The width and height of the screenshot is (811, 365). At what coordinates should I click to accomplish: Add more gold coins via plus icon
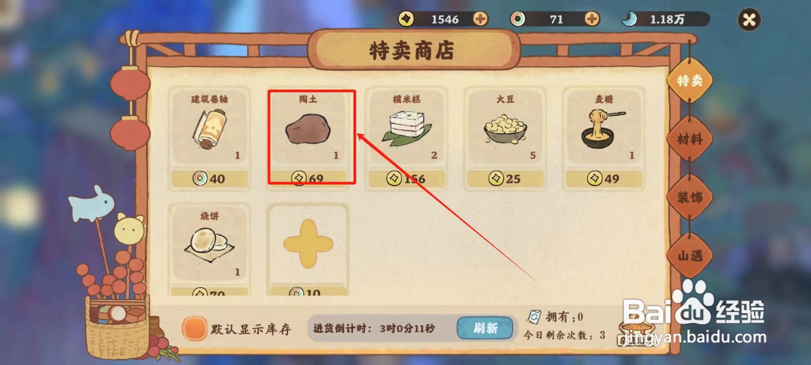coord(481,19)
